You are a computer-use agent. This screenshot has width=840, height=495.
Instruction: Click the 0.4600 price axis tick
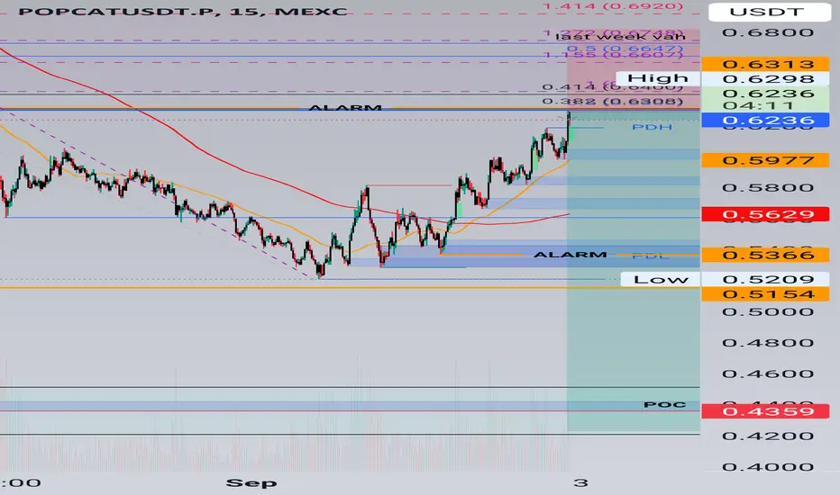point(768,374)
